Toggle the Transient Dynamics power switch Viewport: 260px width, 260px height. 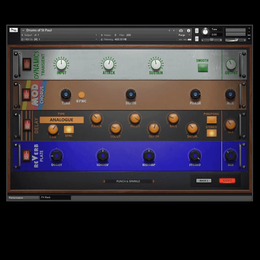27,64
